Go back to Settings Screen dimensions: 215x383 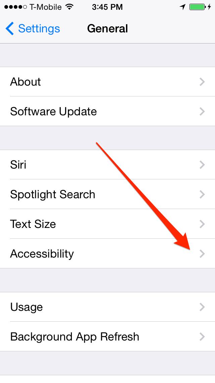[33, 28]
